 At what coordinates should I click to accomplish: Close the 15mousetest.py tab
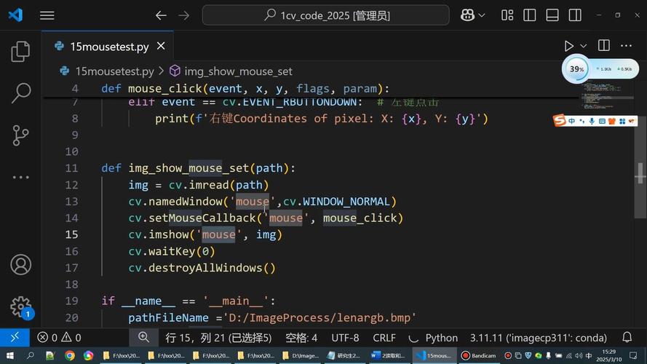pos(161,46)
